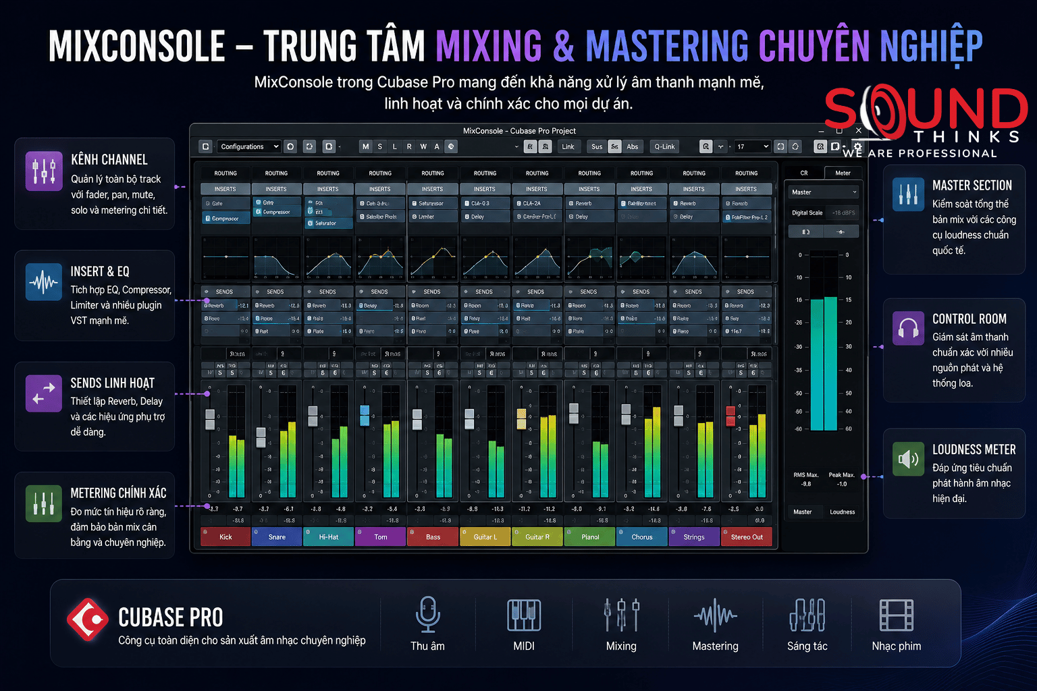This screenshot has width=1037, height=691.
Task: Click the Mixing faders icon
Action: pos(621,615)
